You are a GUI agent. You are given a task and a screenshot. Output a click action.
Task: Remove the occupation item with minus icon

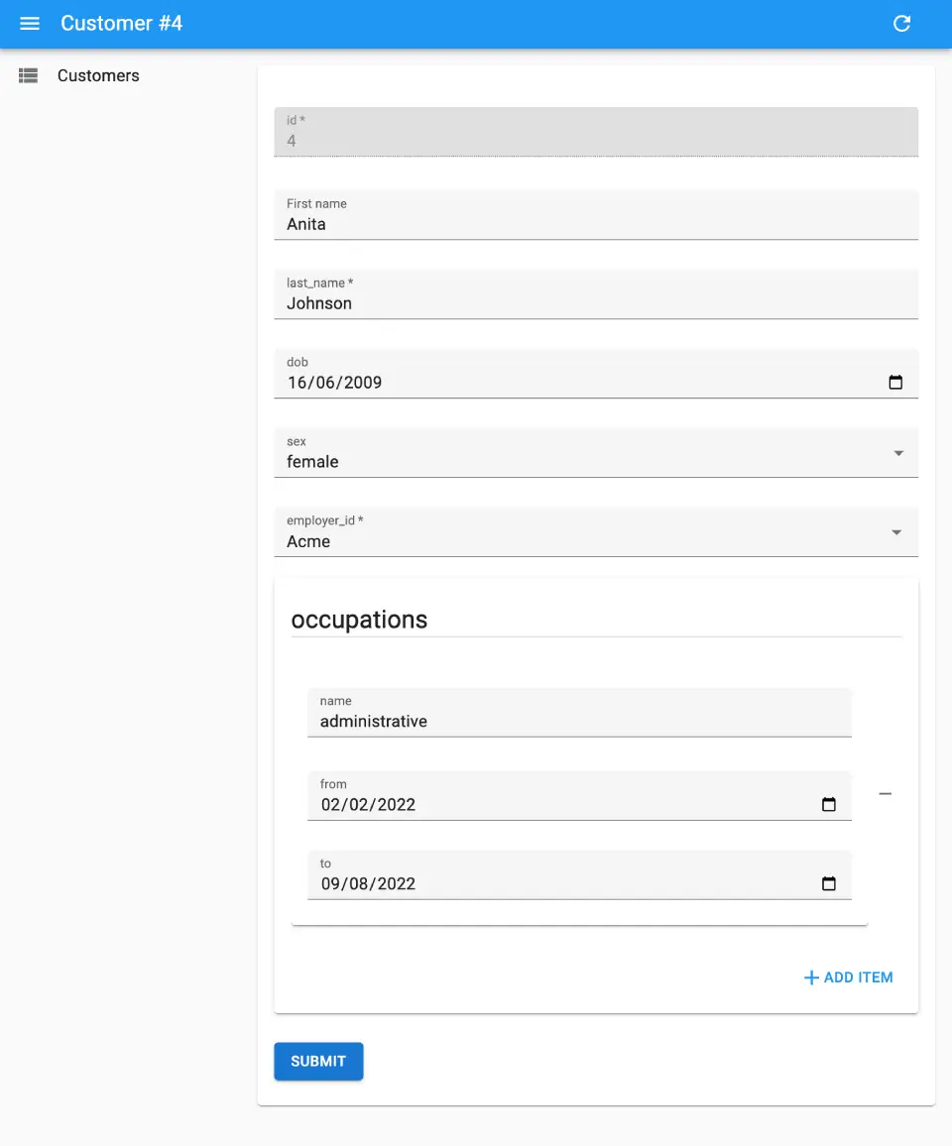886,794
